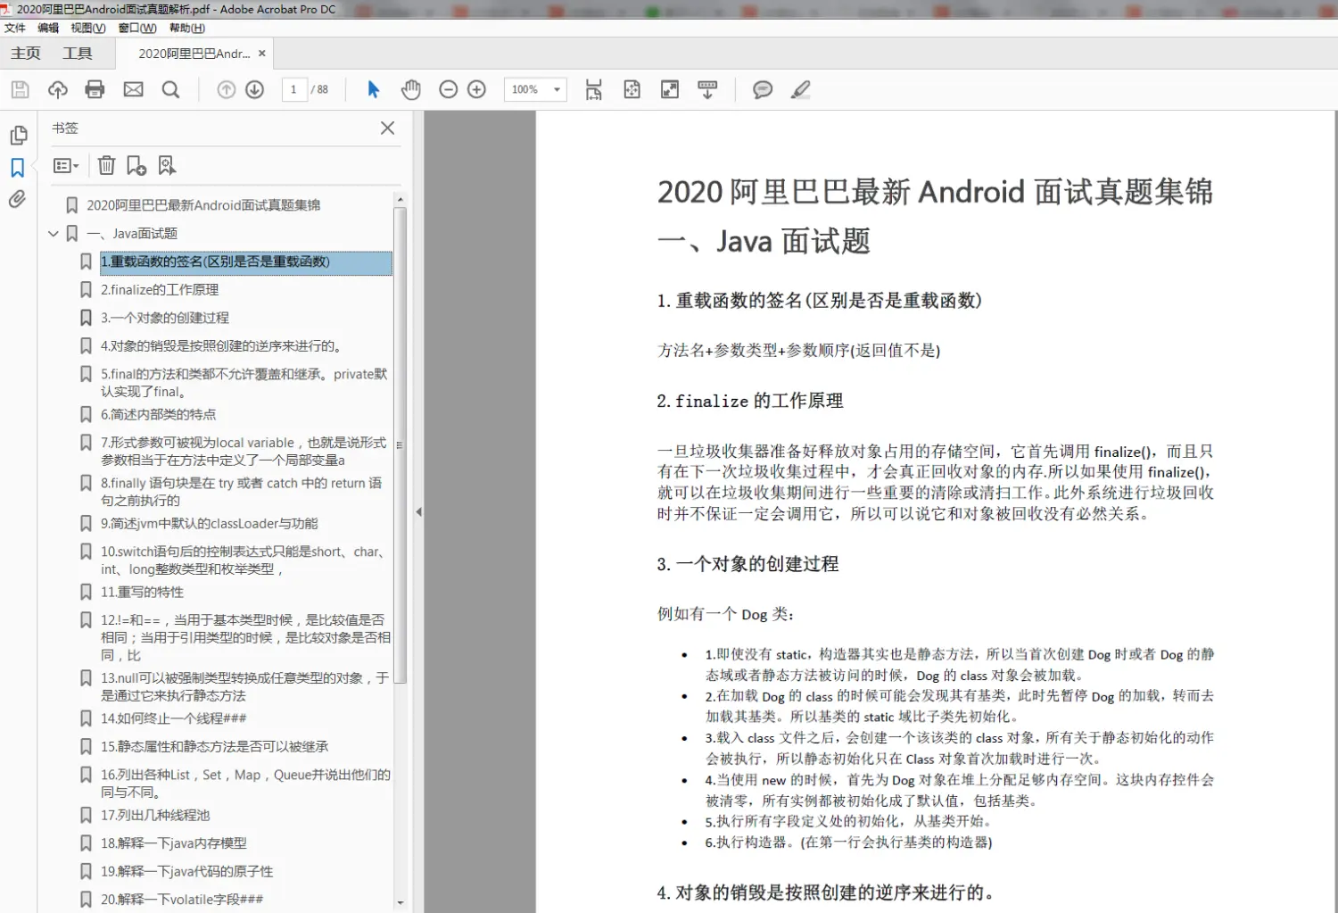Jump to bookmark 17.列出几种线程池
1338x913 pixels.
(x=155, y=816)
